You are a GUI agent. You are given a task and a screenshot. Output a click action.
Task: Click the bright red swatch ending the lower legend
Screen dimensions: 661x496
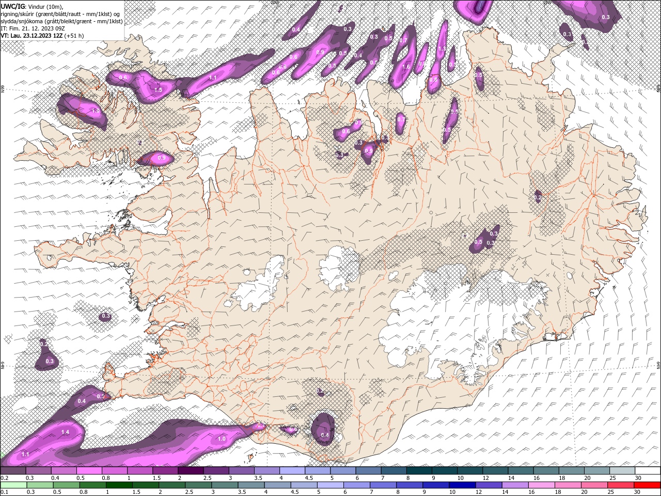(648, 485)
